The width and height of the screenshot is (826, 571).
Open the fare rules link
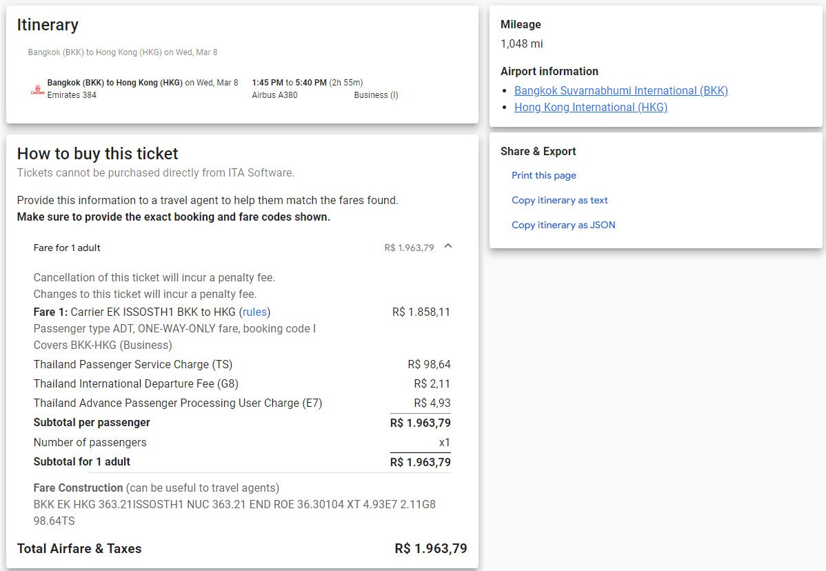(255, 312)
